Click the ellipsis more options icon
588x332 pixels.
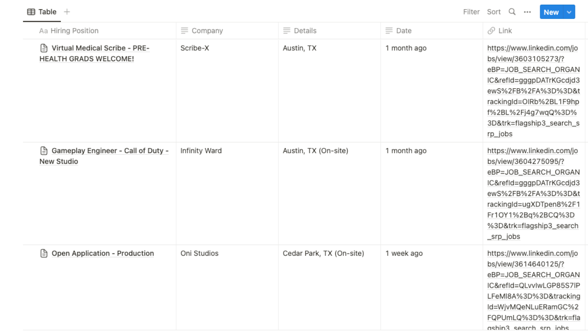(x=527, y=12)
